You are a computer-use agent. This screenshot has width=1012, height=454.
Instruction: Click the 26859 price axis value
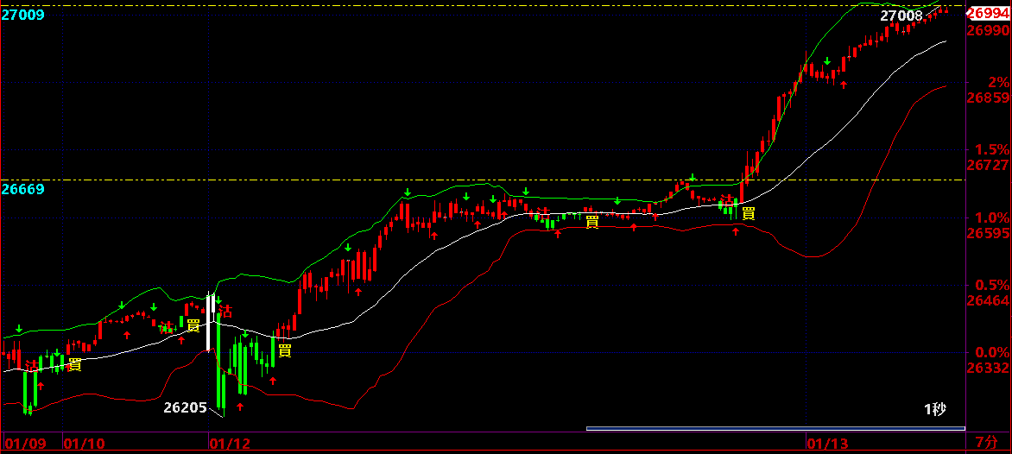click(988, 98)
